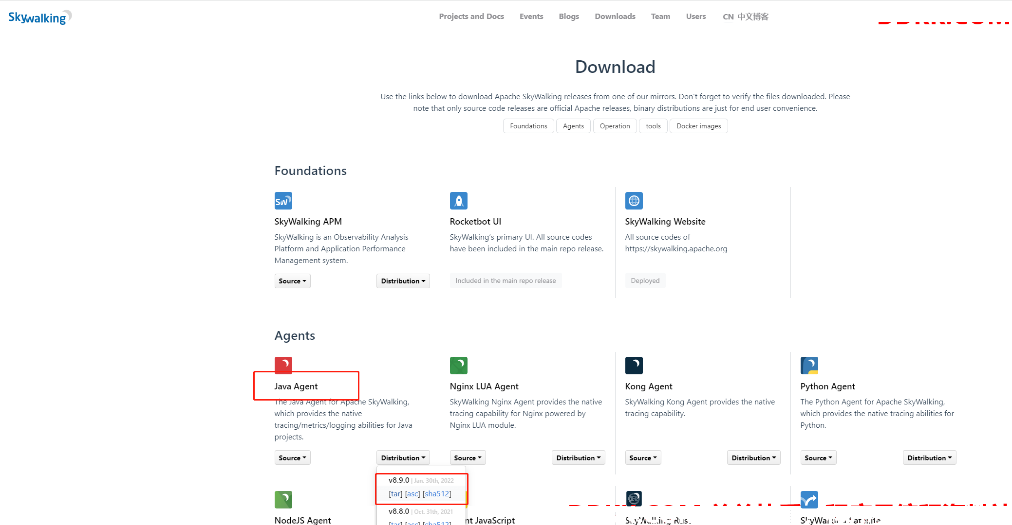Click the SkyWalking Website globe icon
Viewport: 1012px width, 525px height.
point(634,201)
